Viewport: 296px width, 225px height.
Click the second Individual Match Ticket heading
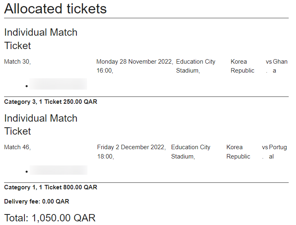click(41, 124)
